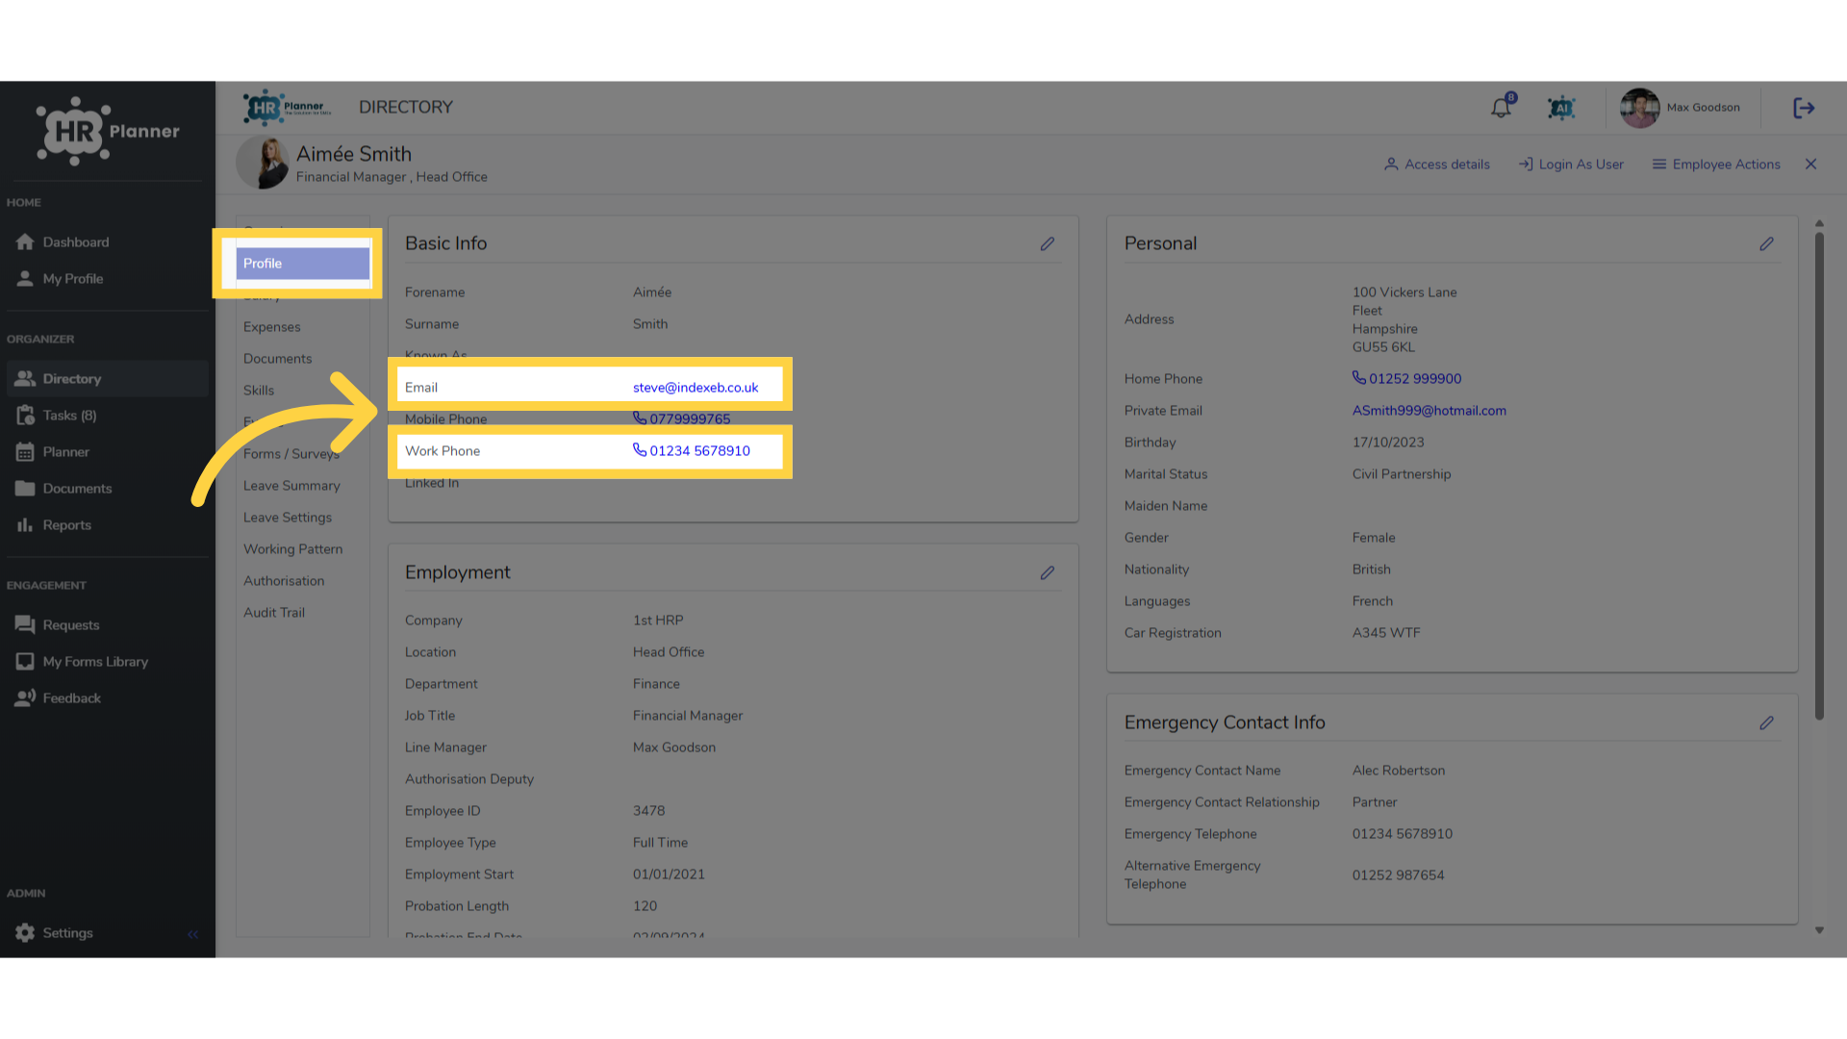Click mobile phone 0779999765 link
The height and width of the screenshot is (1039, 1847).
[682, 419]
